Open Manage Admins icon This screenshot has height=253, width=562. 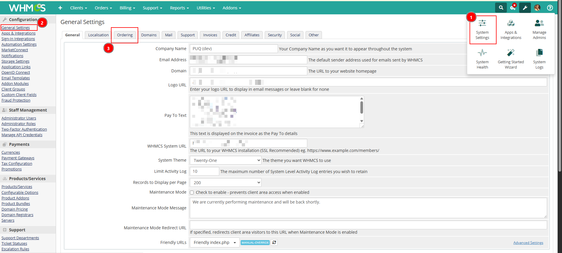pos(539,29)
